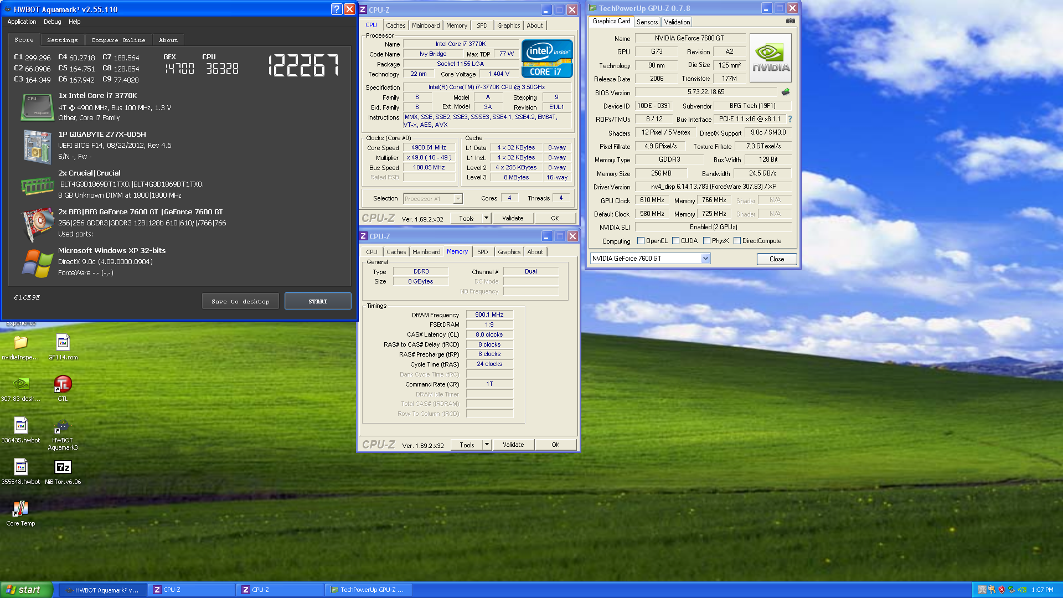This screenshot has height=598, width=1063.
Task: Click GPU-Z Name field value
Action: click(689, 38)
